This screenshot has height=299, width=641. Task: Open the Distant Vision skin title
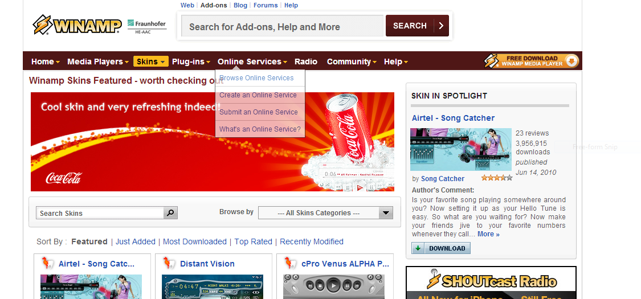207,264
